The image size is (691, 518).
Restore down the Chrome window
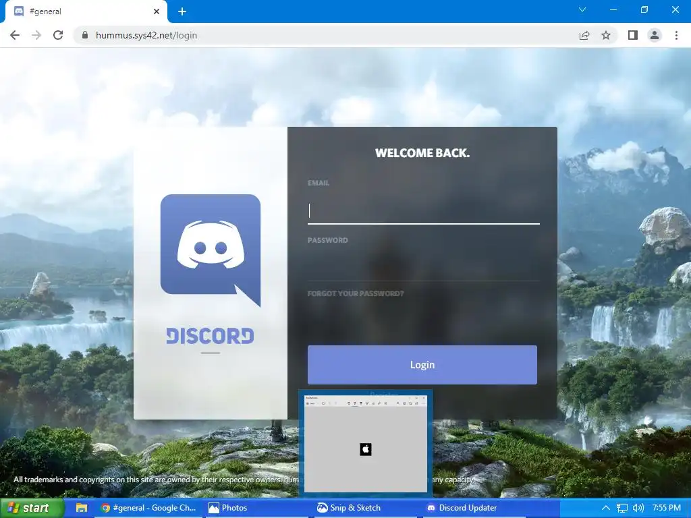click(x=644, y=9)
